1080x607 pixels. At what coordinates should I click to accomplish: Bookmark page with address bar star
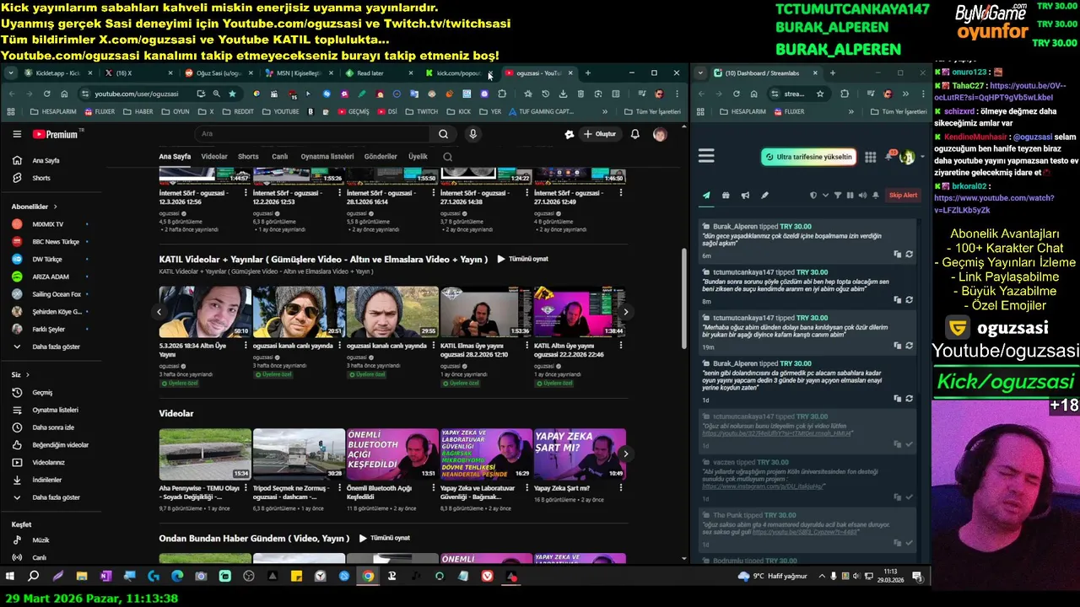[232, 94]
